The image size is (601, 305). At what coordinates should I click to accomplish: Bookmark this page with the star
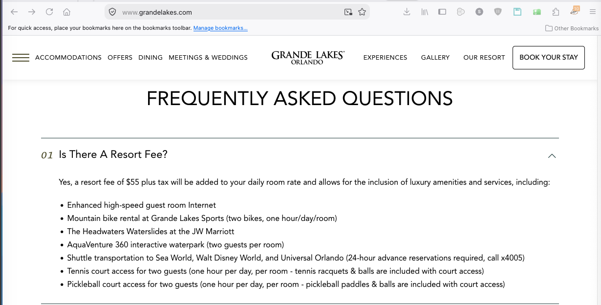[x=362, y=12]
